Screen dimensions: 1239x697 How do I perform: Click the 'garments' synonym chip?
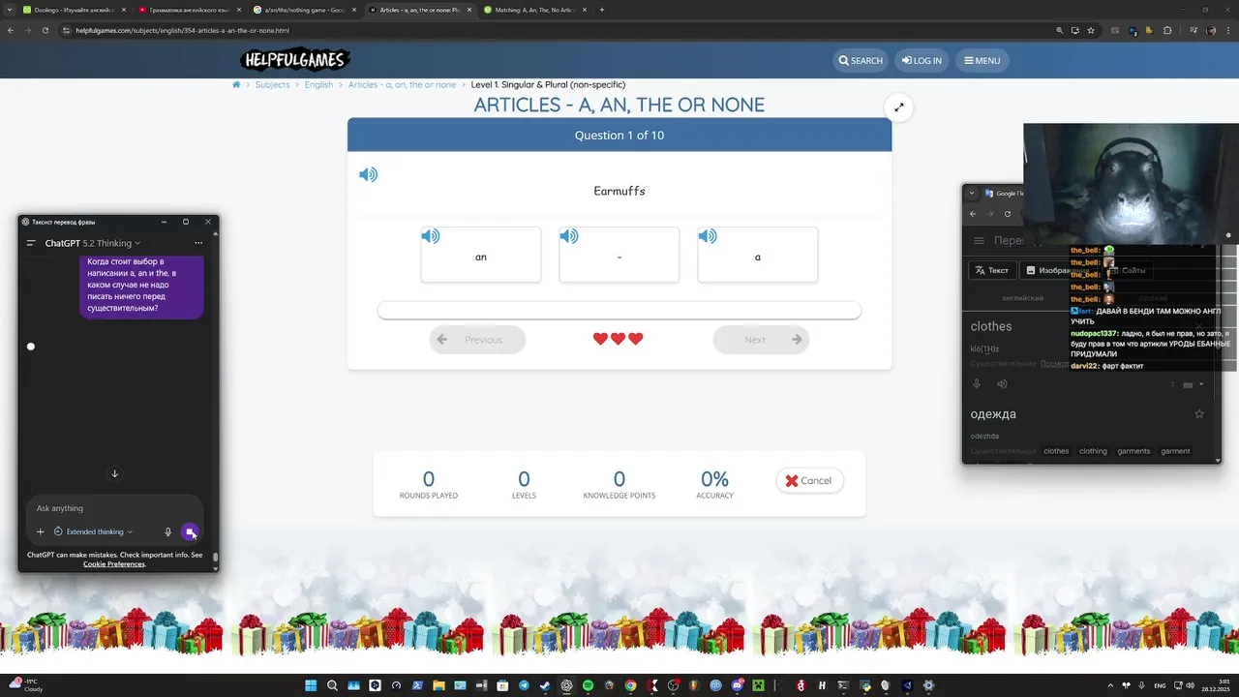click(1133, 451)
